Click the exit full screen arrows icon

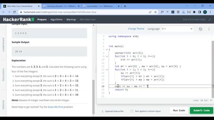tap(210, 20)
